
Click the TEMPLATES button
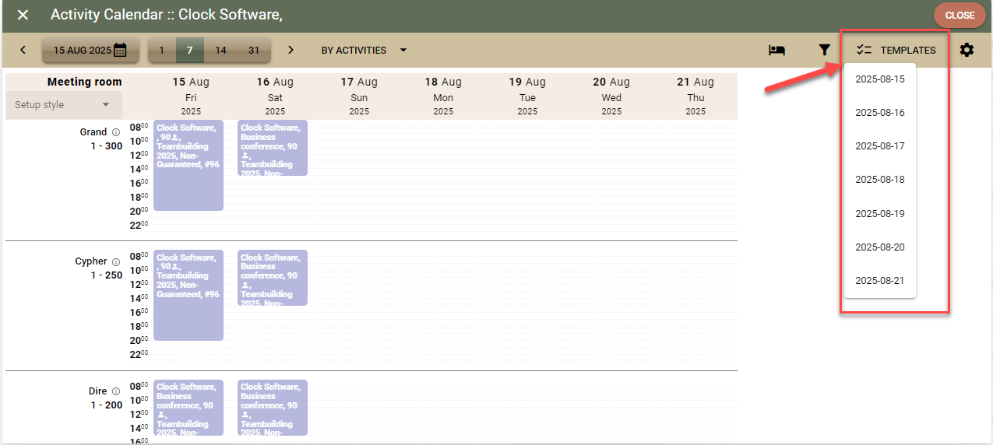(895, 50)
